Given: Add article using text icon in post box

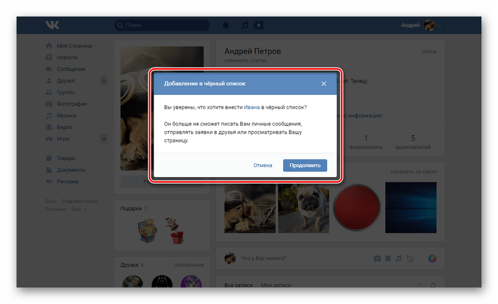Looking at the screenshot, I should pyautogui.click(x=410, y=259).
